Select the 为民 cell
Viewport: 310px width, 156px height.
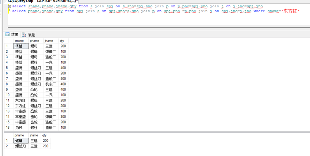[21, 128]
